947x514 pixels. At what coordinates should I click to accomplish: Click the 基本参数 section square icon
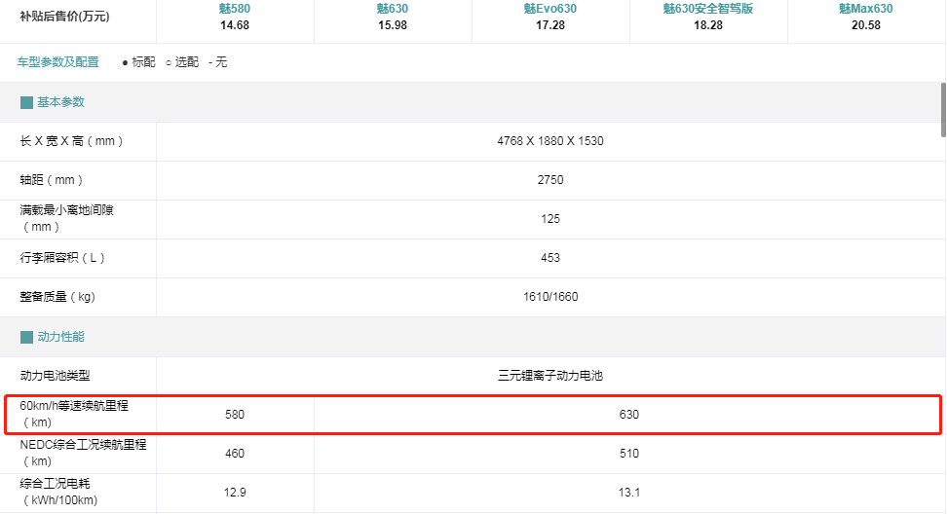point(26,102)
